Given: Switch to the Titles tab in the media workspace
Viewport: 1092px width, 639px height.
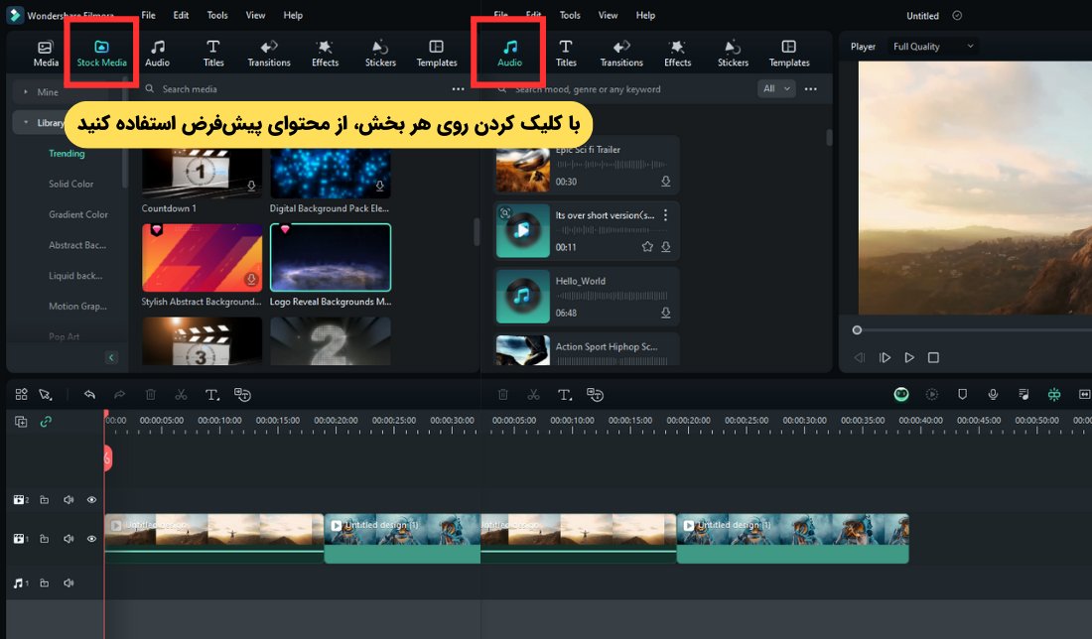Looking at the screenshot, I should [x=212, y=52].
